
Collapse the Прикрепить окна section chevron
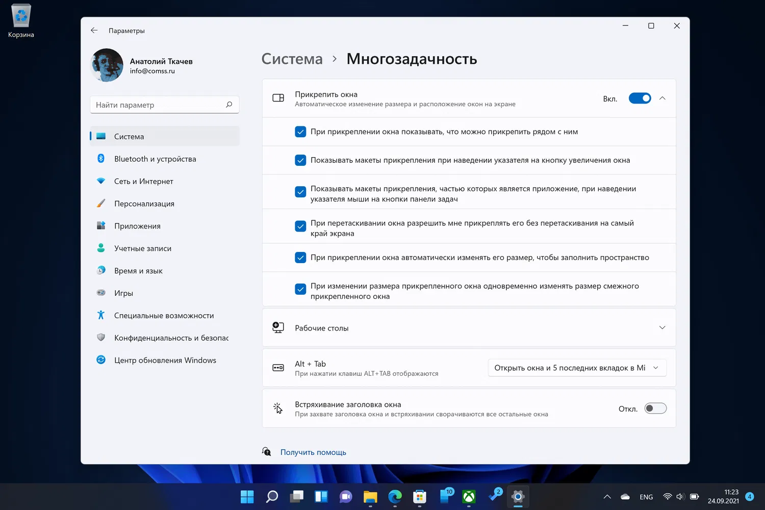[x=662, y=98]
